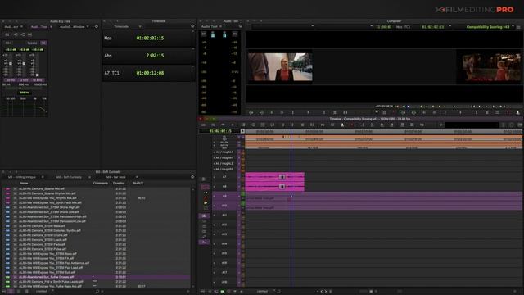Toggle track selector A8

(224, 186)
